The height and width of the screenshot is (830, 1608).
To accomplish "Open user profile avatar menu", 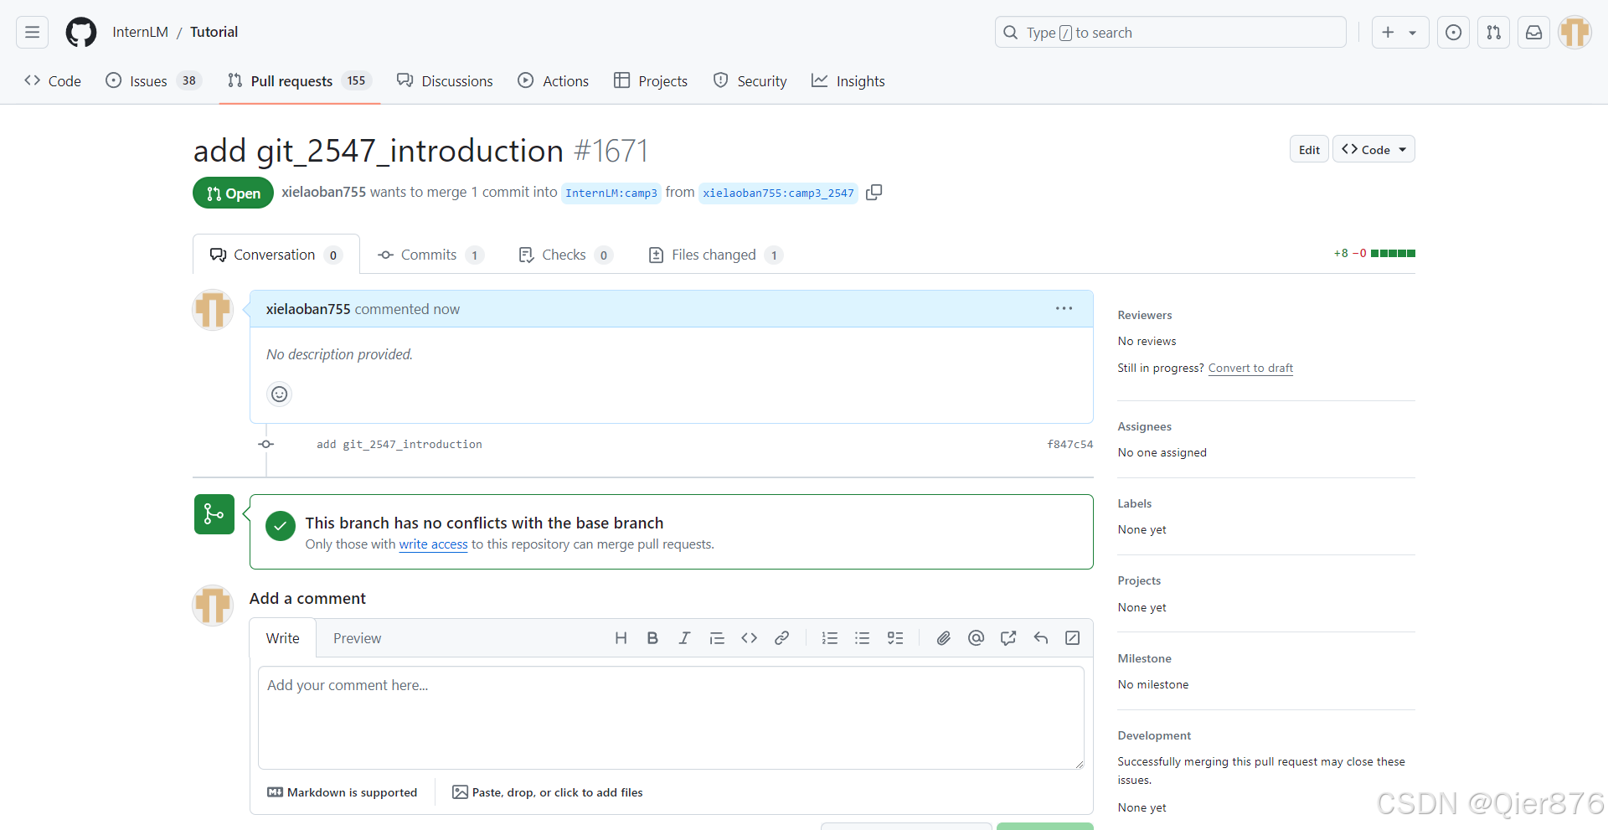I will (x=1574, y=32).
